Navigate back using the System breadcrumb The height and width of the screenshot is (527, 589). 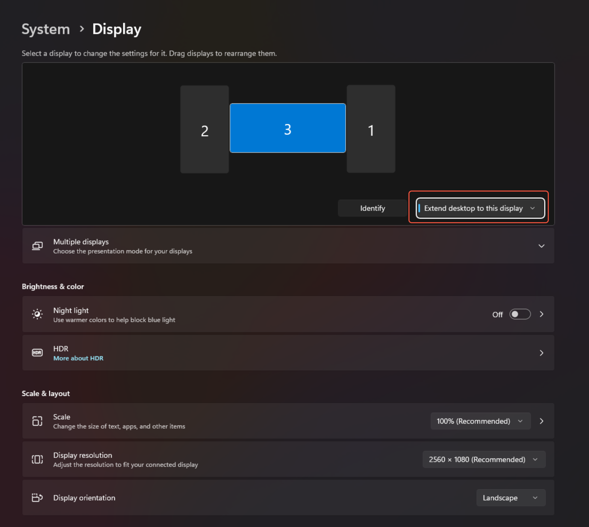coord(46,29)
